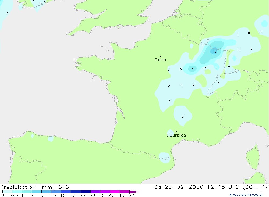Viewport: 269px width, 197px height.
Task: Click the small precipitation patch near Dourbies
Action: point(170,132)
